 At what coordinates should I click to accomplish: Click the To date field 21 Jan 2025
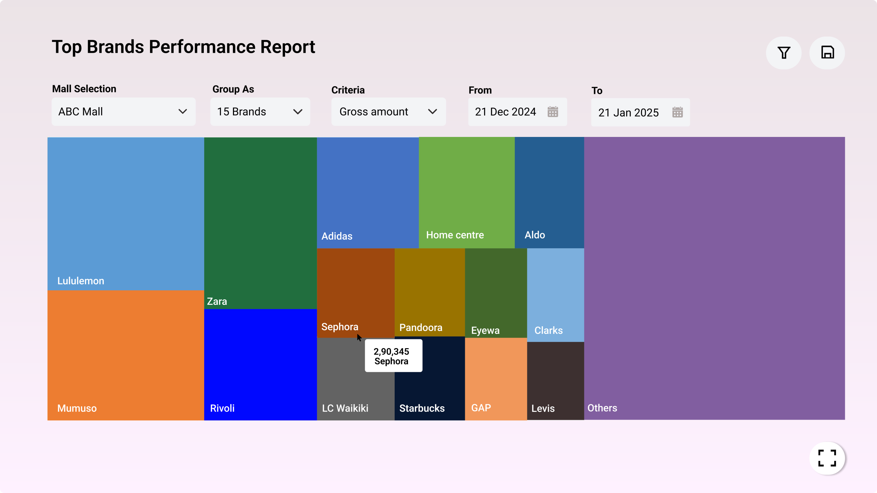pyautogui.click(x=628, y=112)
